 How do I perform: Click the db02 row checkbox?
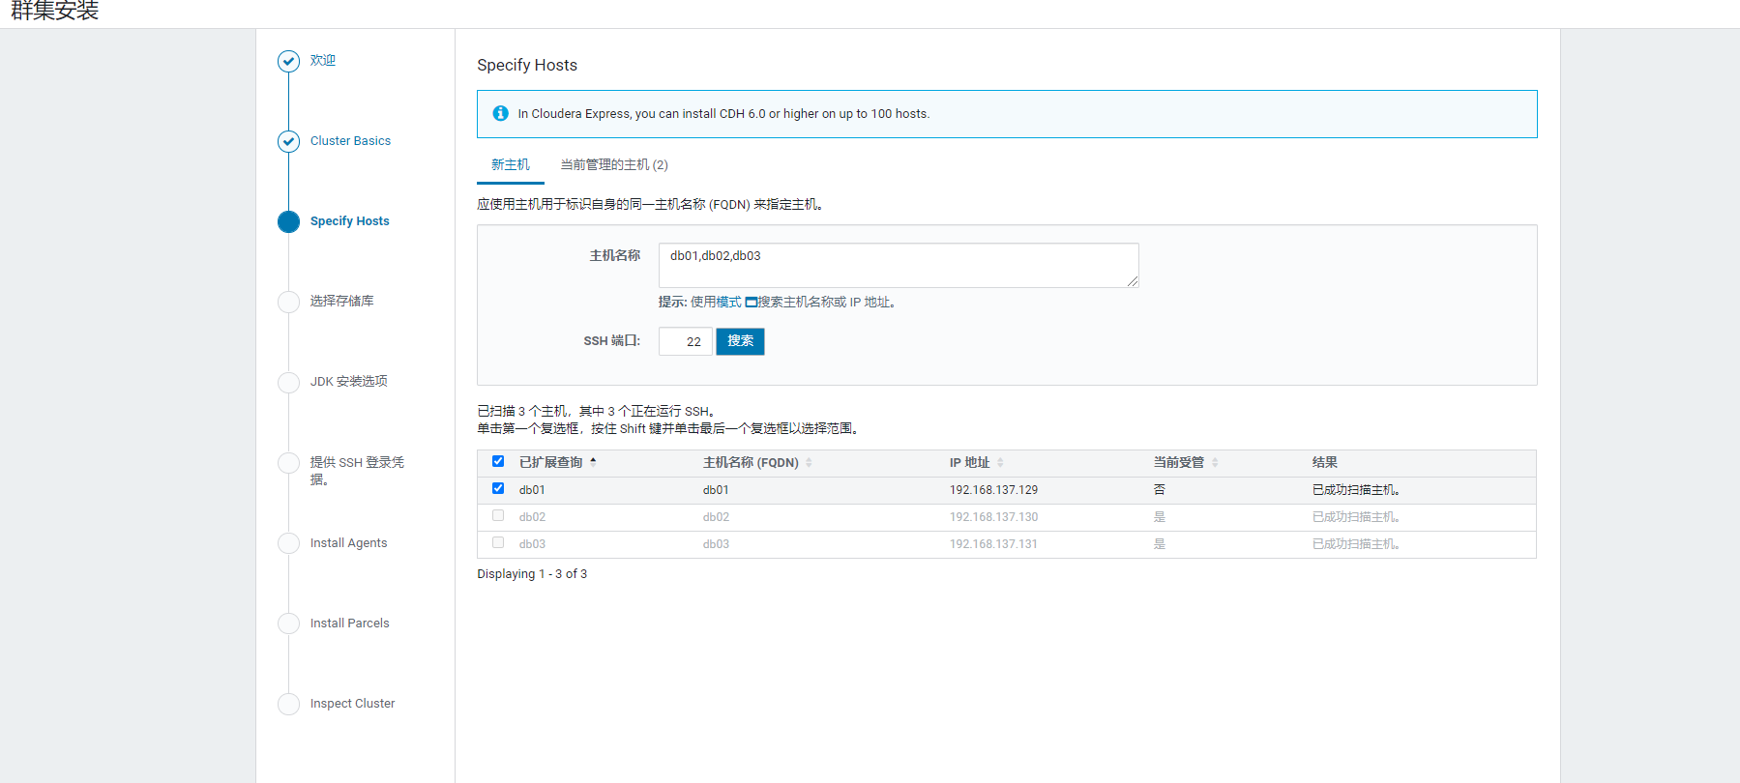point(498,515)
